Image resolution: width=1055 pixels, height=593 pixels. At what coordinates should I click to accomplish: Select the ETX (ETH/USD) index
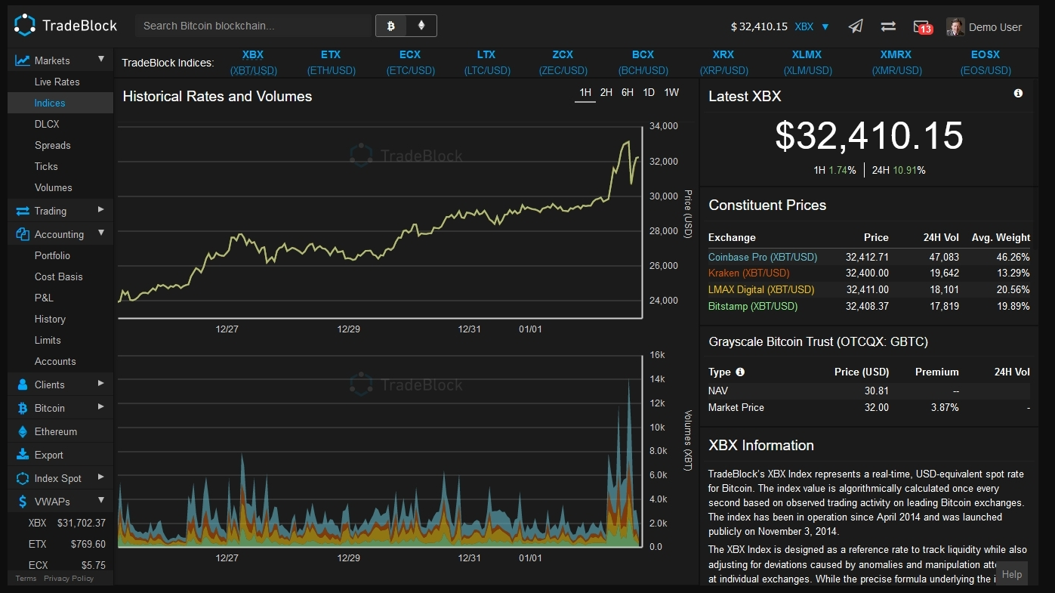click(x=331, y=62)
